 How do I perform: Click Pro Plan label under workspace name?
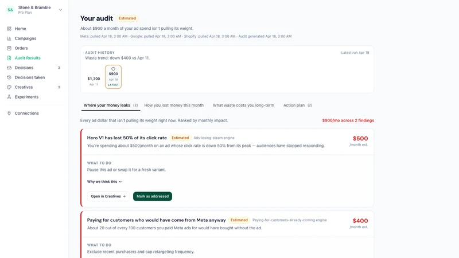click(x=25, y=13)
